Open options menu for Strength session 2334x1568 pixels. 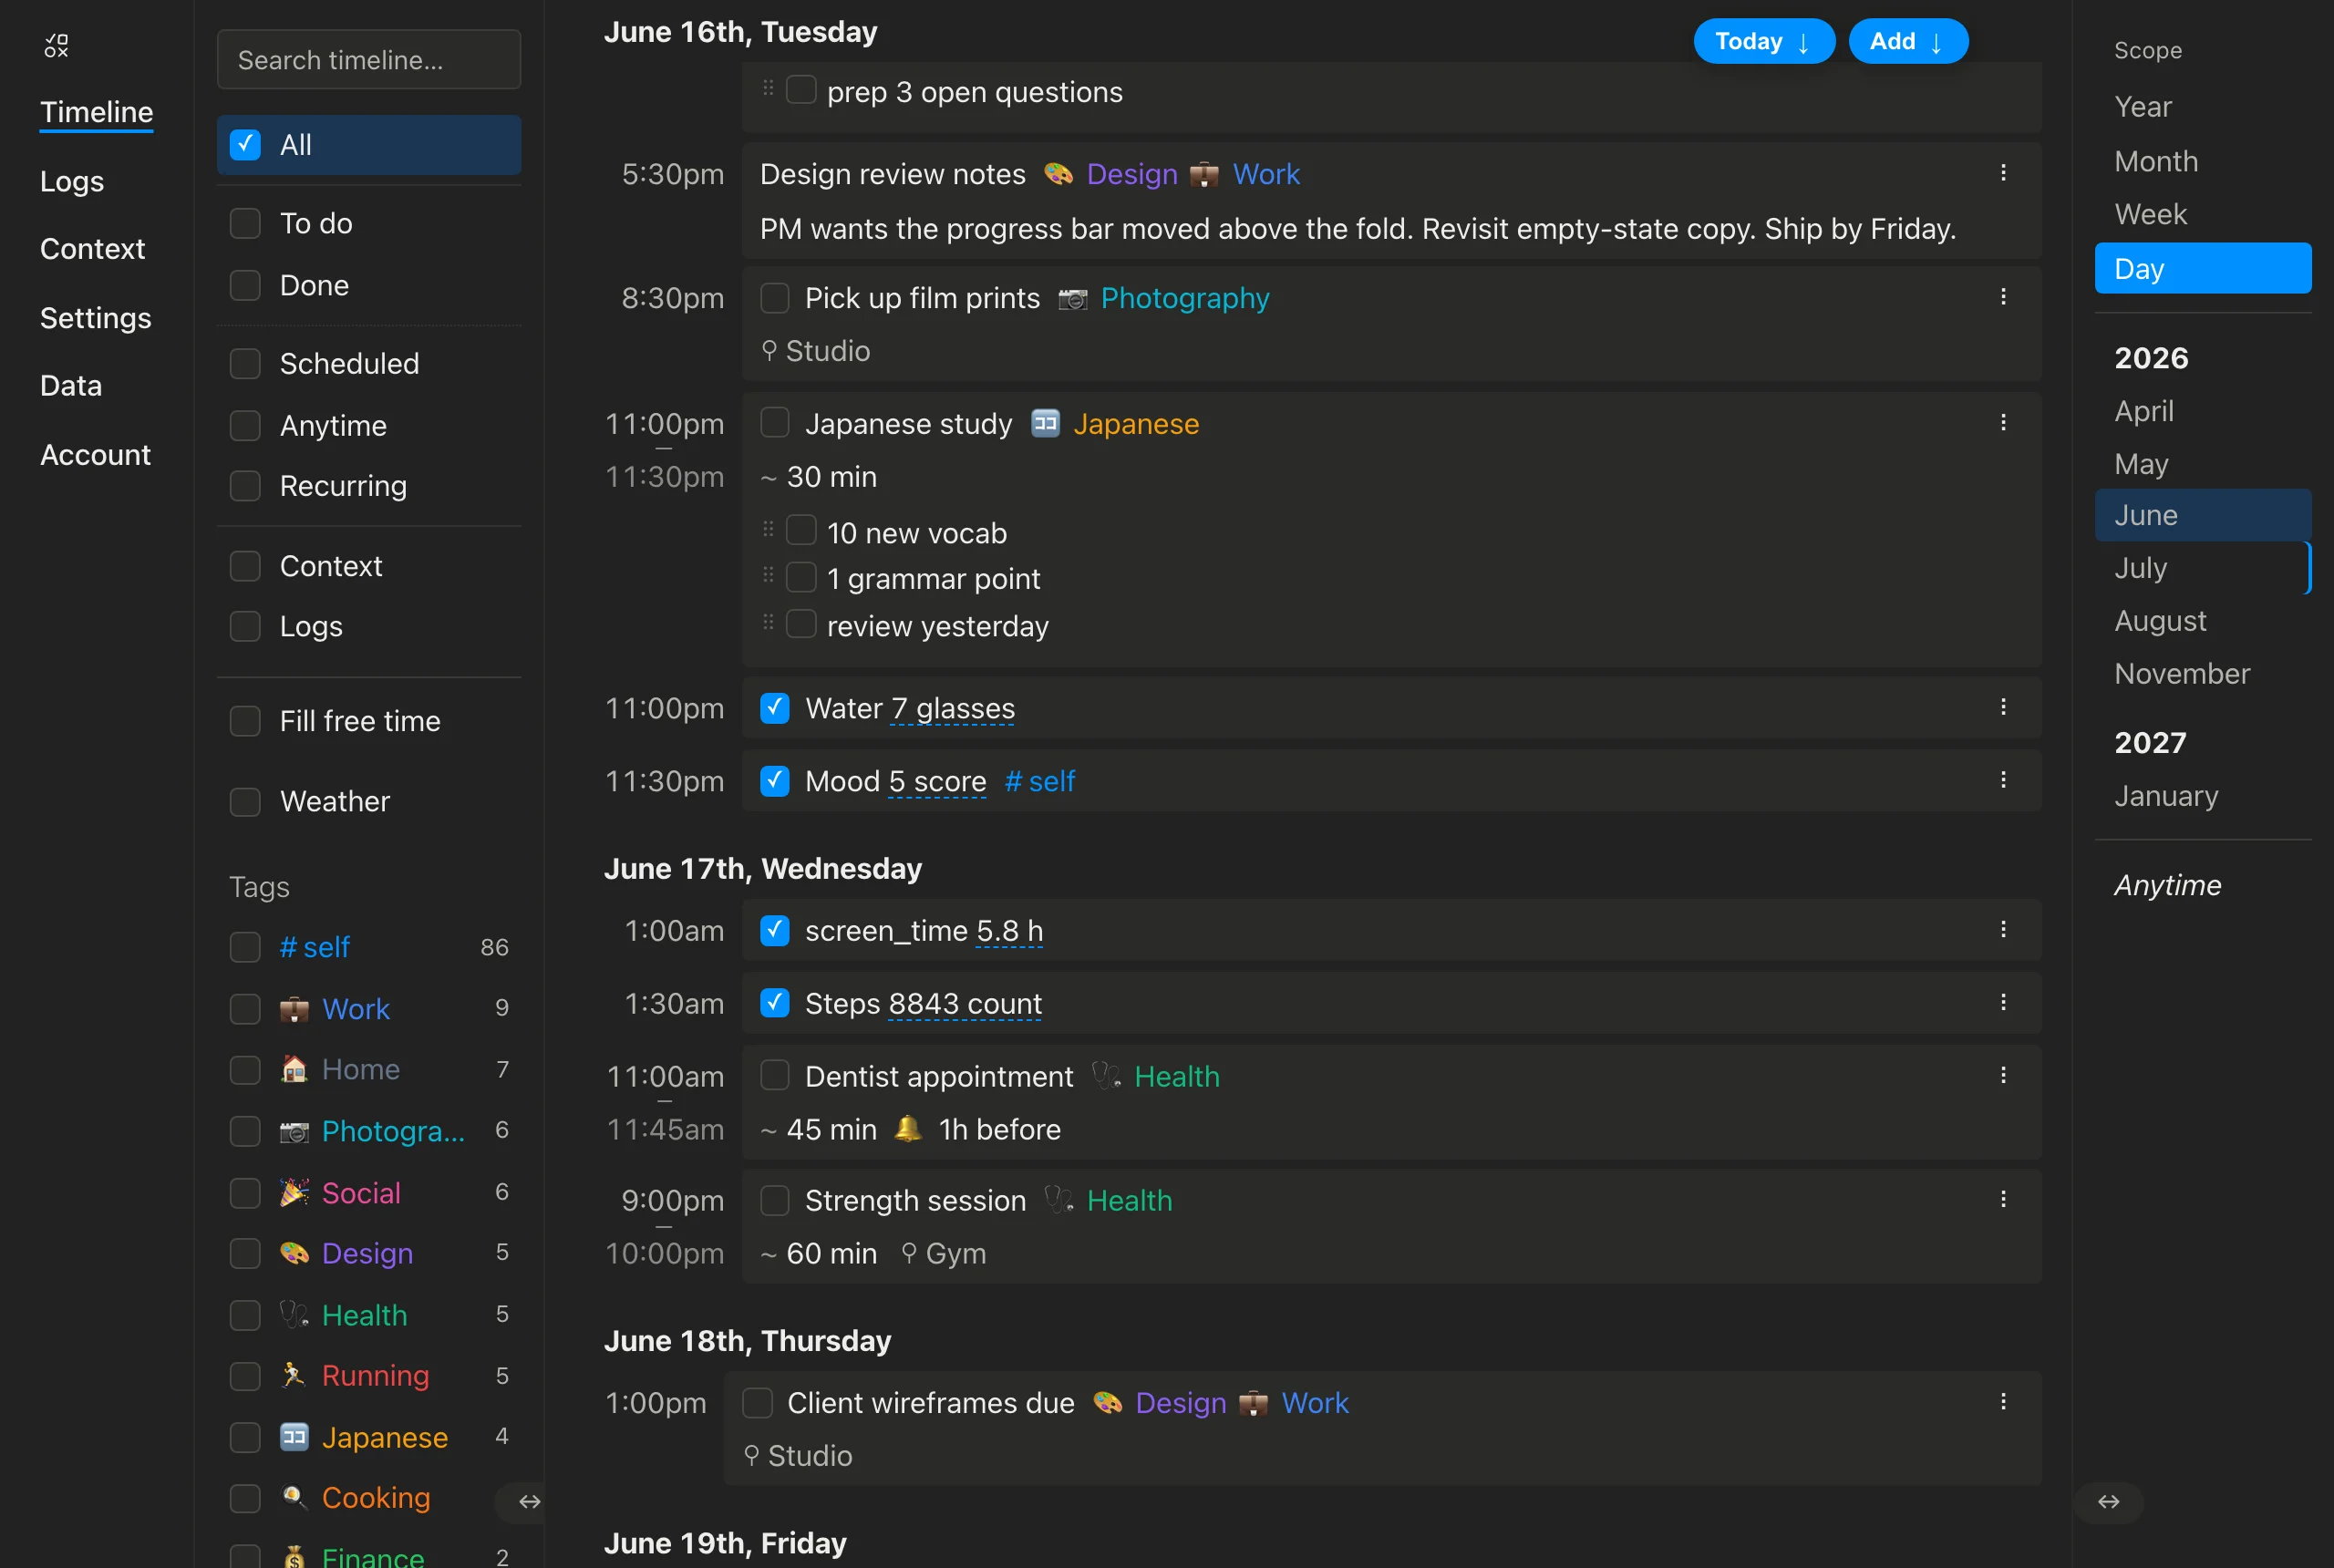pos(2003,1200)
